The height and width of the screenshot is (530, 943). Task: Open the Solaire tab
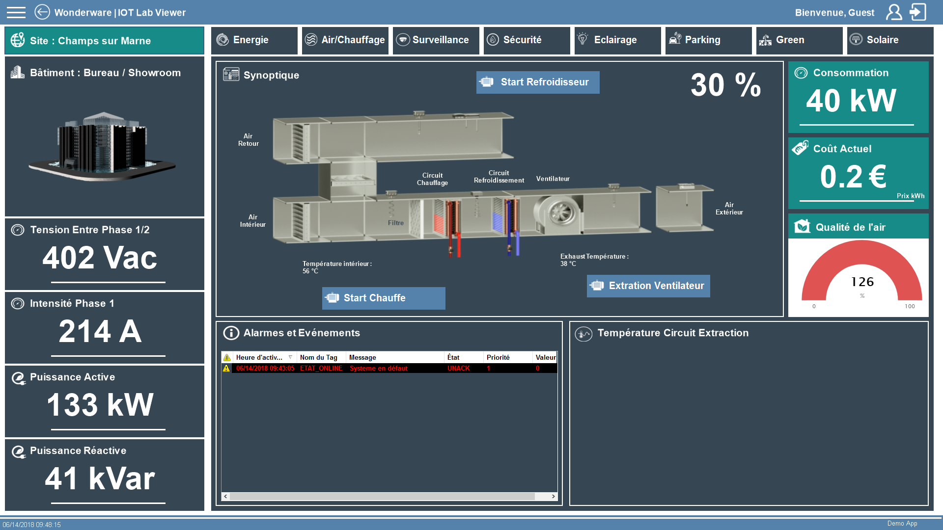[x=890, y=40]
